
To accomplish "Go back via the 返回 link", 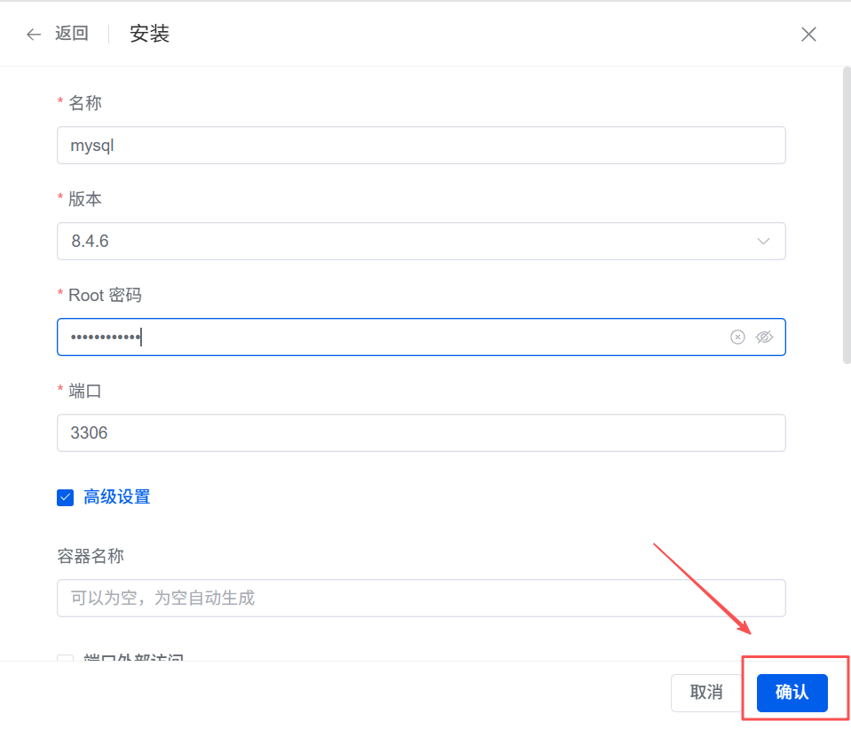I will click(x=71, y=34).
